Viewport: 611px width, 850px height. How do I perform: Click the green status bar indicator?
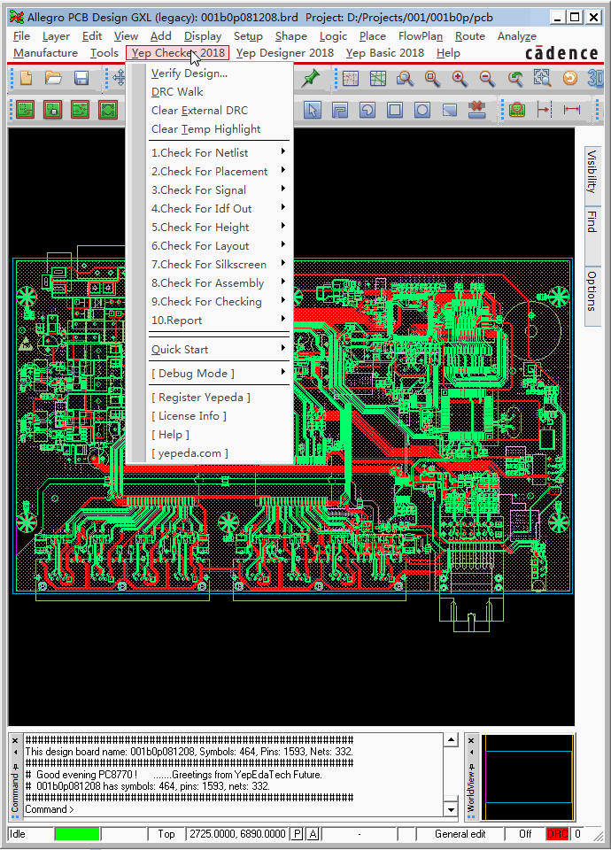(77, 834)
